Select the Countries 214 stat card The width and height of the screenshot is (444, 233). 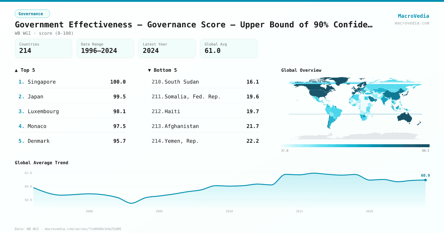[44, 48]
